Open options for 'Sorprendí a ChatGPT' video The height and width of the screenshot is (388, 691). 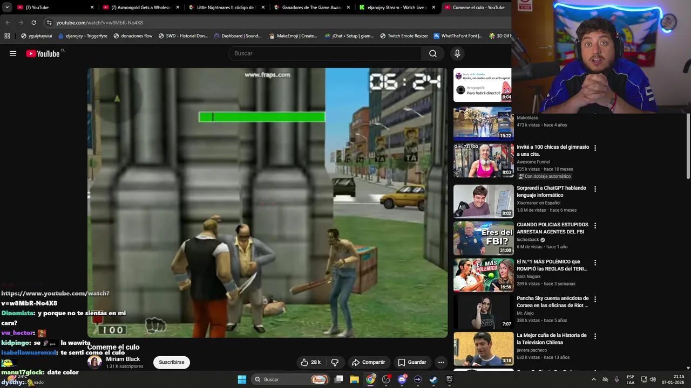point(595,189)
